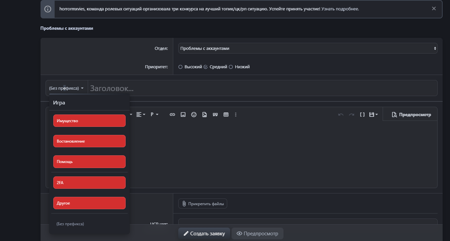The height and width of the screenshot is (241, 450).
Task: Insert a quote block
Action: click(x=215, y=114)
